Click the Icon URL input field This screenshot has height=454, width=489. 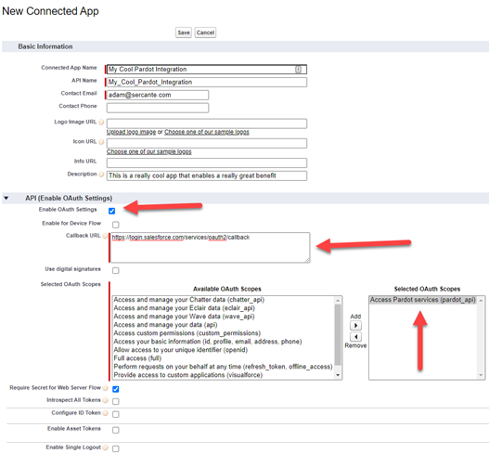click(207, 143)
